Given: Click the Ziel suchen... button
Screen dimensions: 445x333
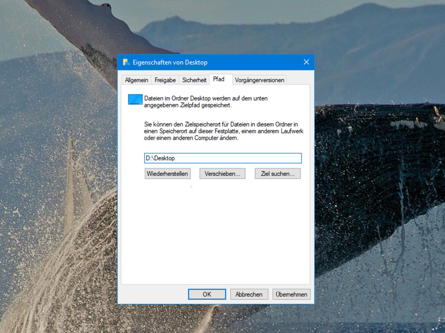Looking at the screenshot, I should (x=278, y=174).
